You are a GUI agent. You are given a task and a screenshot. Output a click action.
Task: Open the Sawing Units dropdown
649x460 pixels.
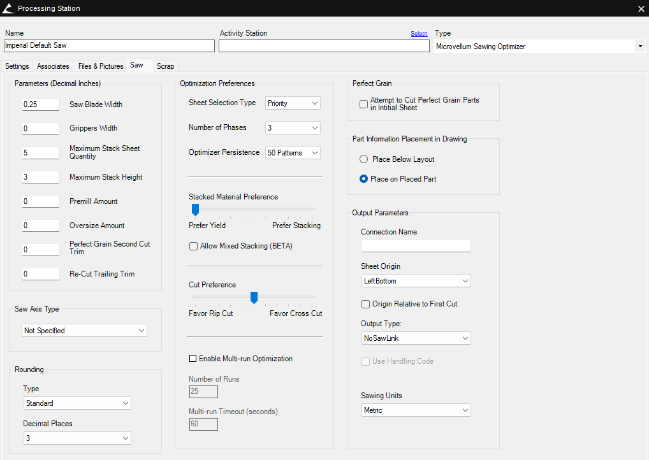416,410
